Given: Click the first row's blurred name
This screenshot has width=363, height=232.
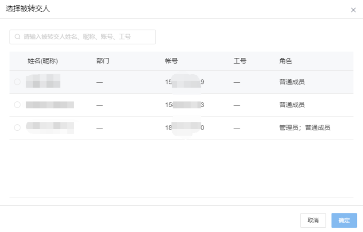Looking at the screenshot, I should (43, 81).
